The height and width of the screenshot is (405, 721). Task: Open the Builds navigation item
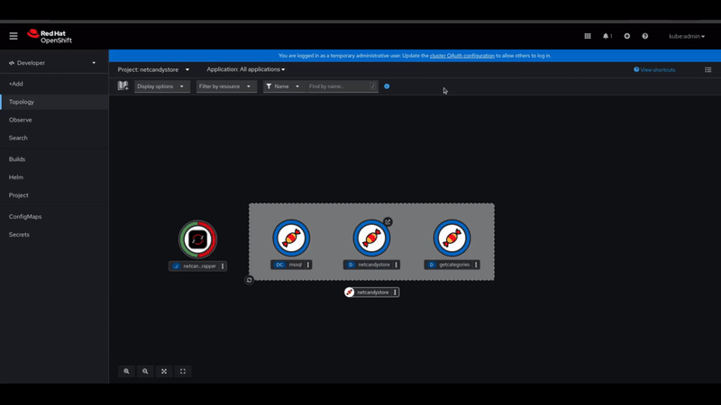[17, 159]
